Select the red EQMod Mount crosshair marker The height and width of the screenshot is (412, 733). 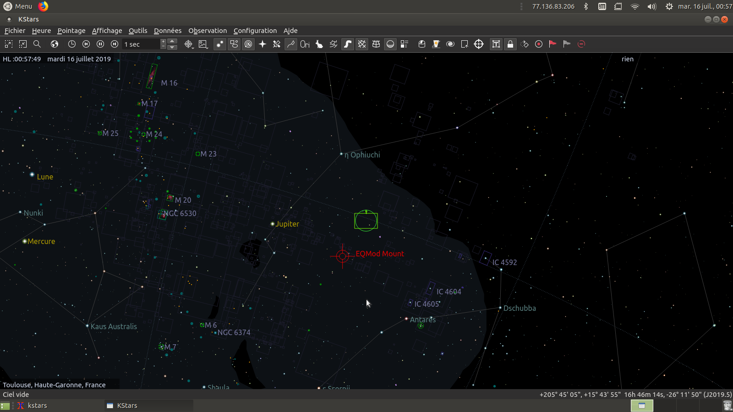click(343, 256)
